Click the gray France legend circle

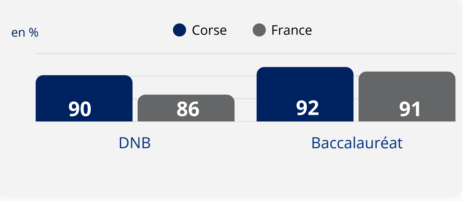click(259, 30)
